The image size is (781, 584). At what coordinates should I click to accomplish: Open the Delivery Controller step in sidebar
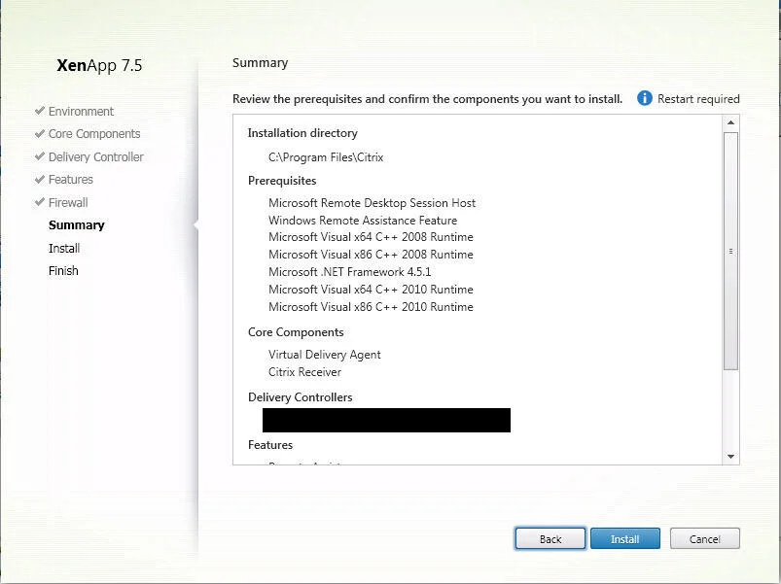(x=95, y=157)
